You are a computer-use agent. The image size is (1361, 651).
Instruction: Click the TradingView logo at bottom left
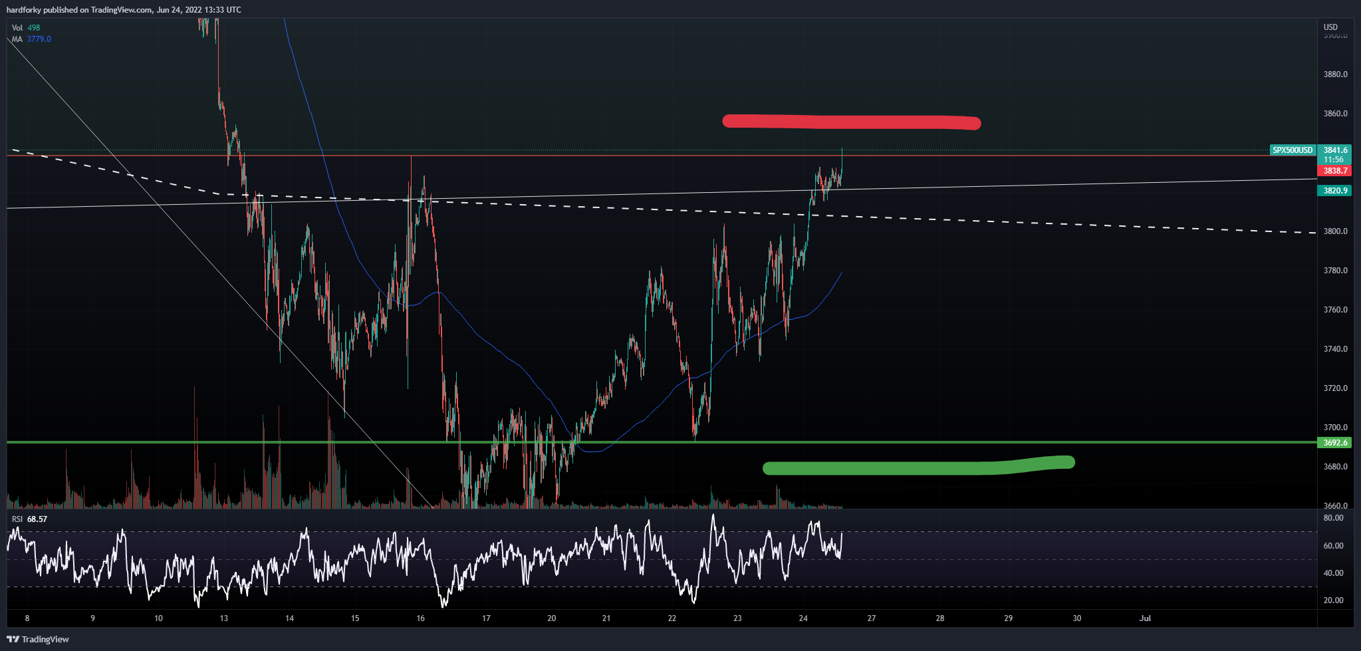click(38, 639)
